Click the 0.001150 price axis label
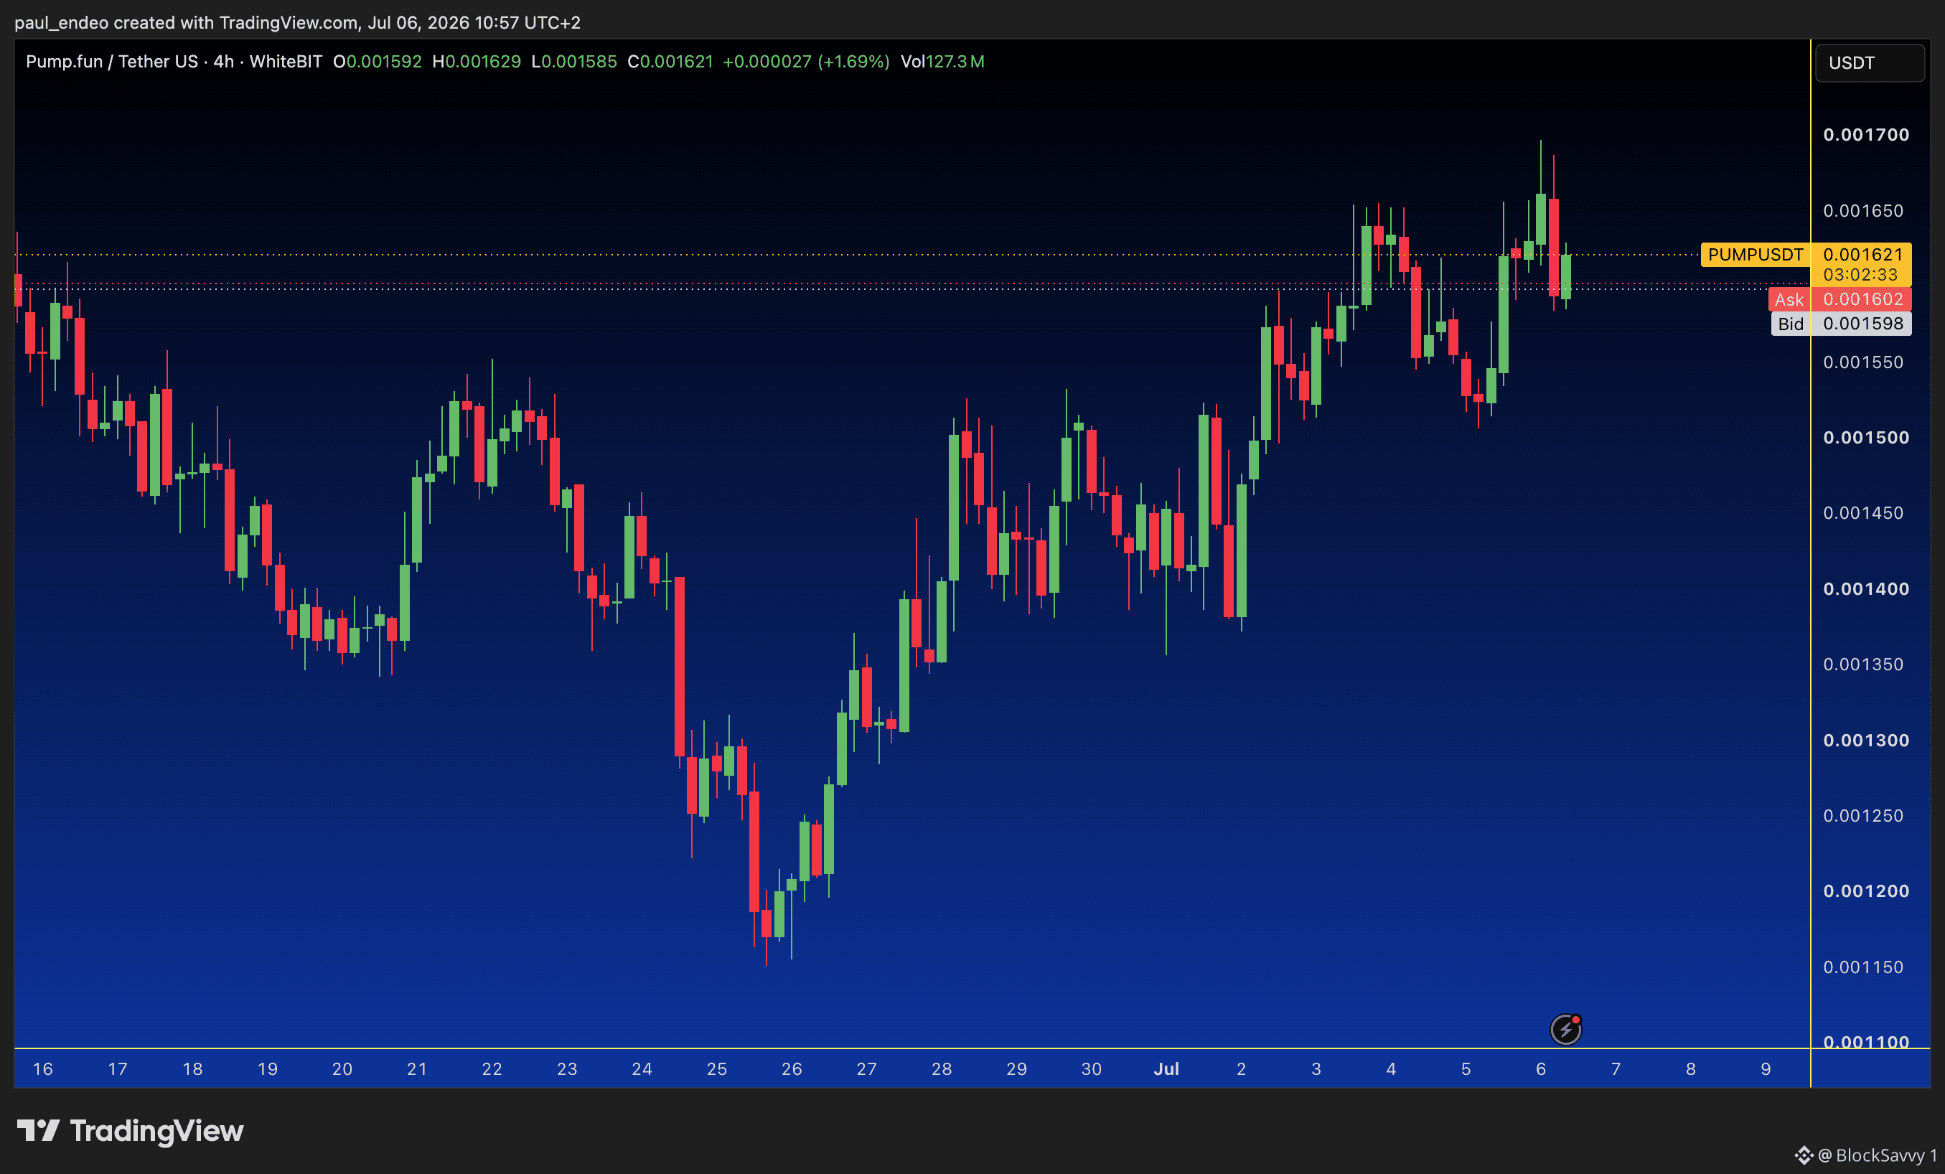1945x1174 pixels. pyautogui.click(x=1863, y=967)
